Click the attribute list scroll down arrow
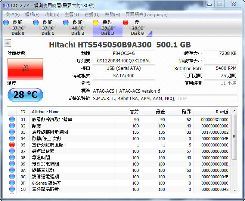The height and width of the screenshot is (201, 245). pyautogui.click(x=235, y=190)
